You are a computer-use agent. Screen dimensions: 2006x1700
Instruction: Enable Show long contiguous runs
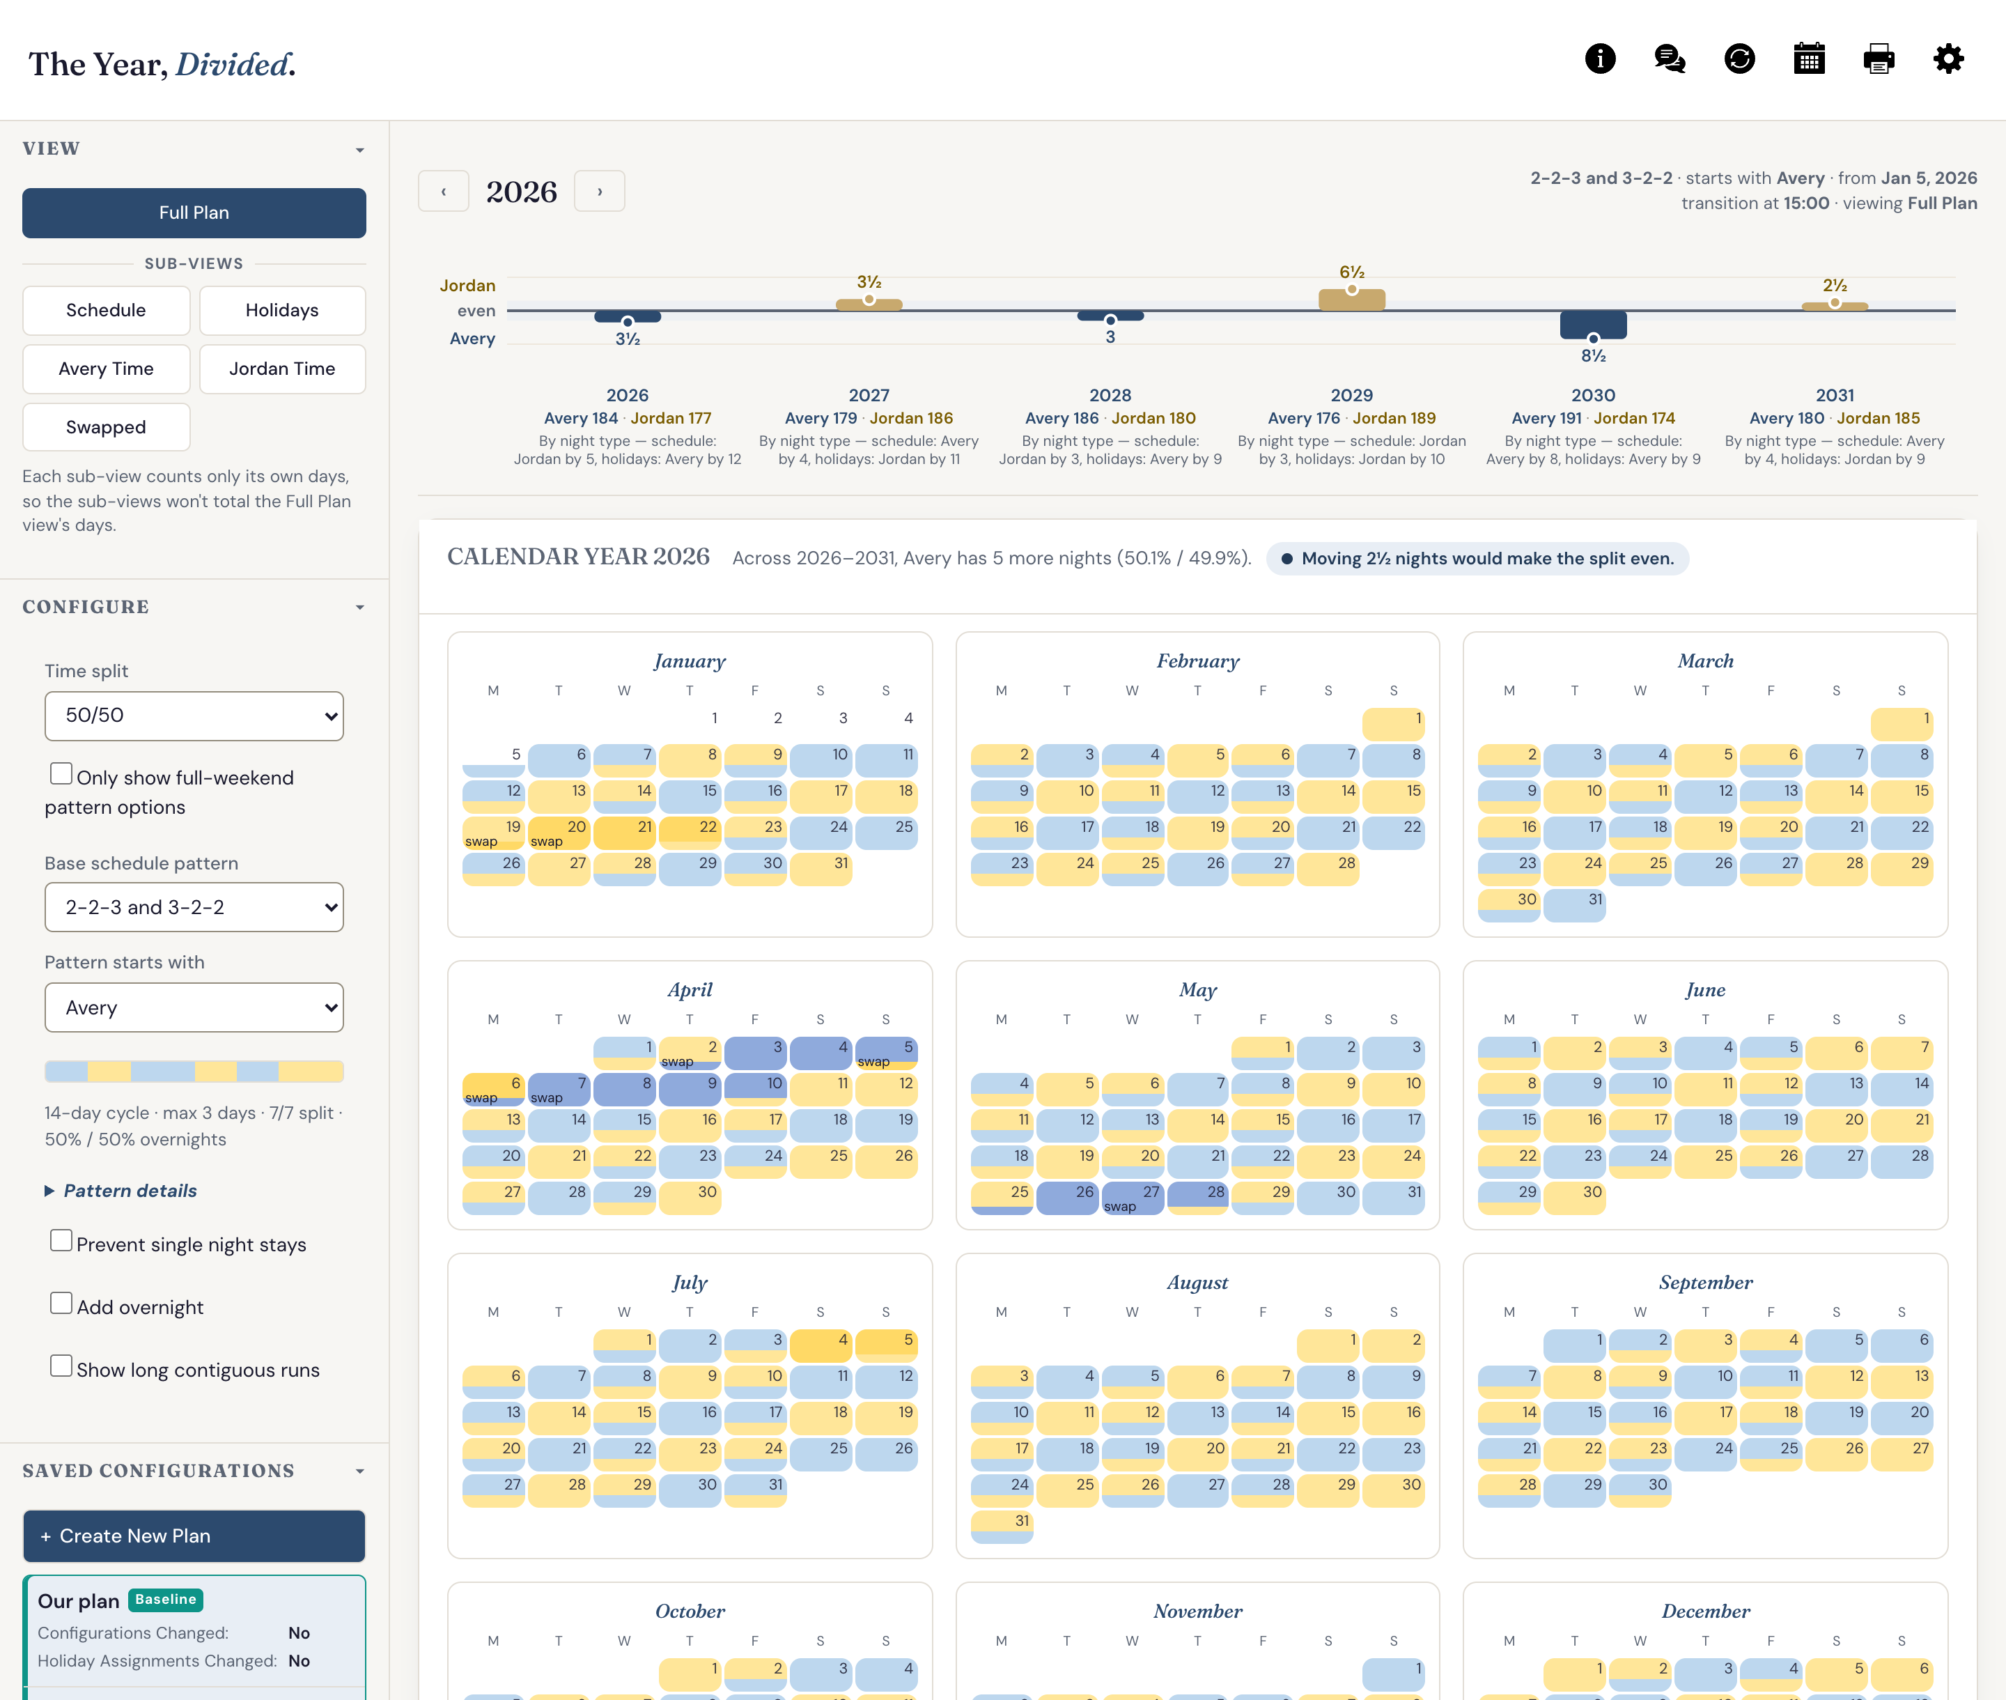pyautogui.click(x=61, y=1366)
